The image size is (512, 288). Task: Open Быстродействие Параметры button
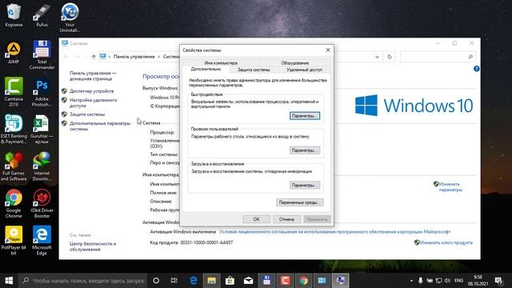305,116
